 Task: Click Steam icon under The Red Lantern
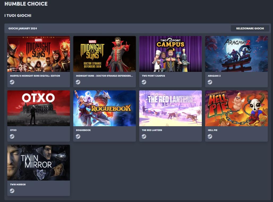click(144, 136)
